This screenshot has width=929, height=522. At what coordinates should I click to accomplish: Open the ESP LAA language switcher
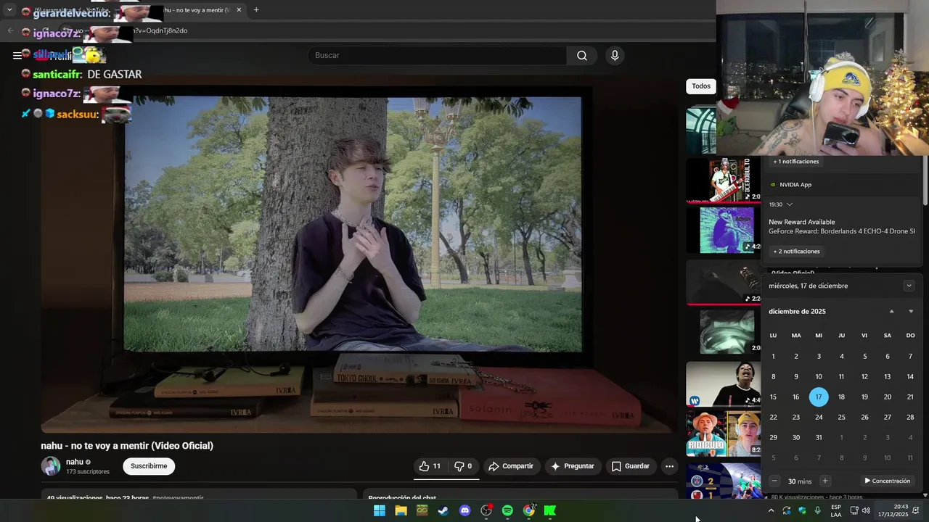pyautogui.click(x=836, y=510)
